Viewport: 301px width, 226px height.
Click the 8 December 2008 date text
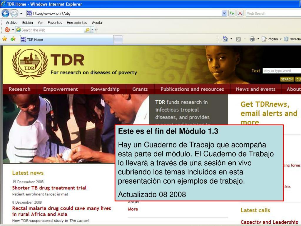(x=27, y=202)
